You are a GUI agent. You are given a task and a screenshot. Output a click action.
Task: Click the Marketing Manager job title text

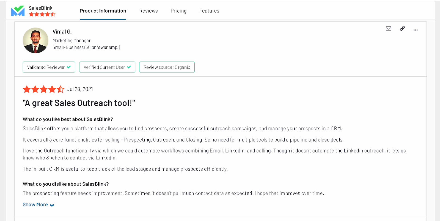click(x=71, y=40)
